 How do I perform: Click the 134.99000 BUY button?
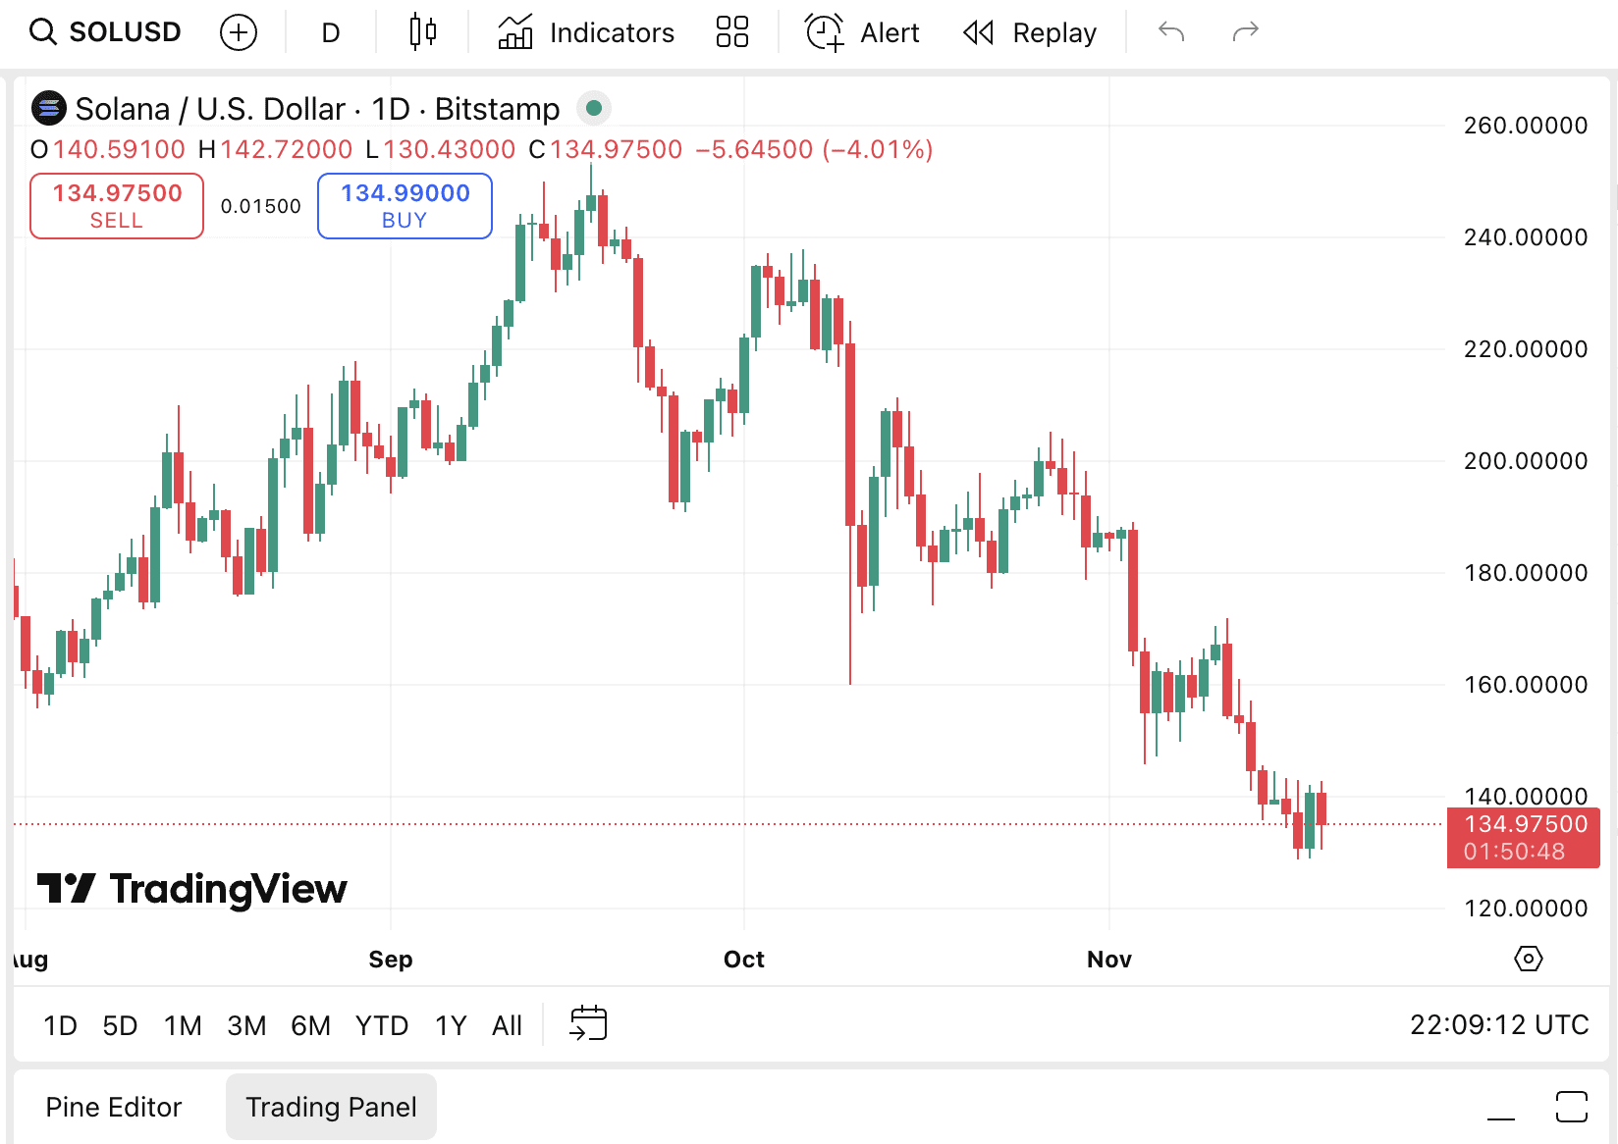tap(404, 206)
